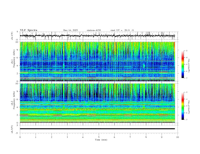Click the 'VLF Spectra' plot title

click(29, 30)
